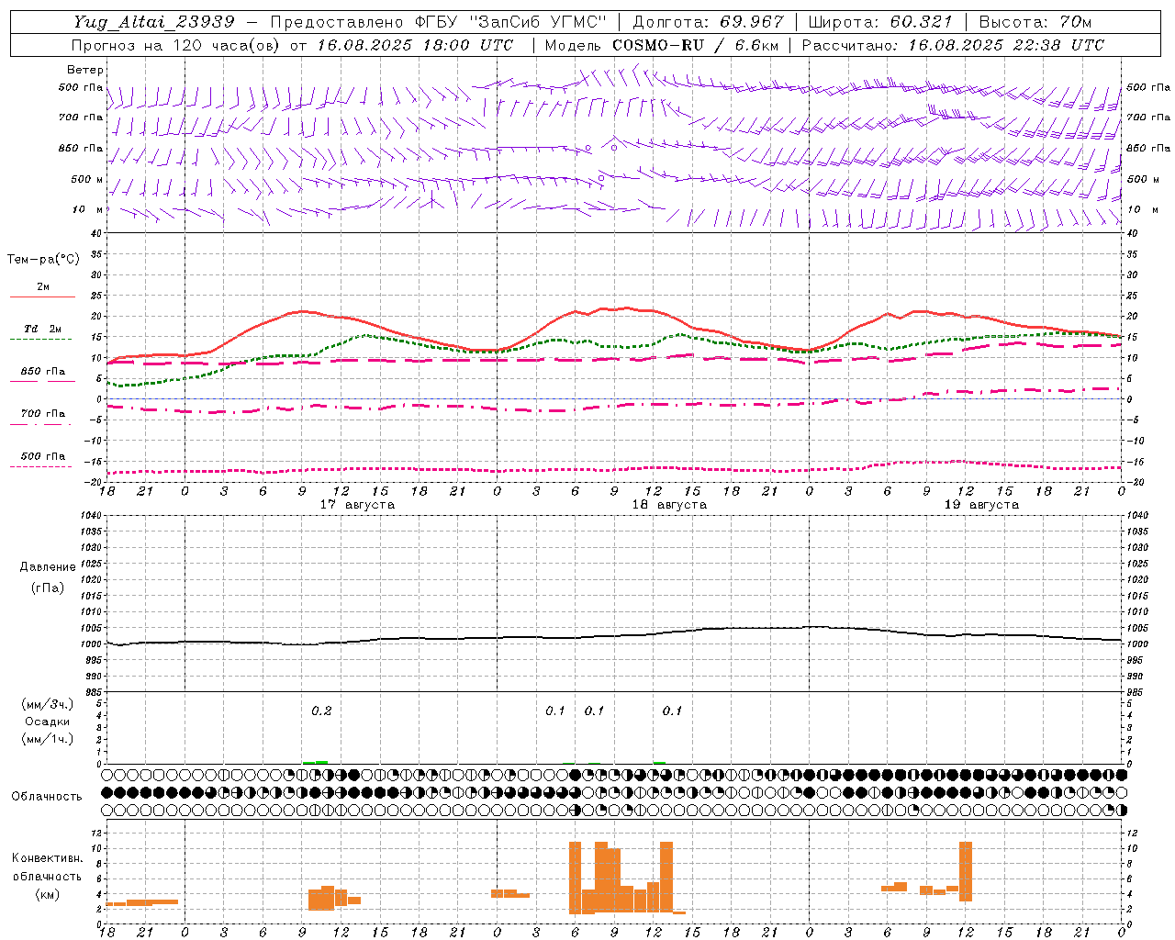Select the model label 'COSMO-RU / 6.6км'
The image size is (1175, 940).
695,45
